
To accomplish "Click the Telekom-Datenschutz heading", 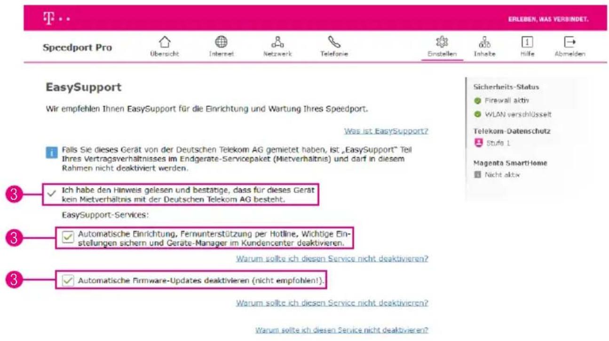I will point(512,131).
